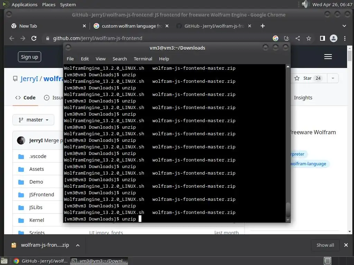Image resolution: width=354 pixels, height=265 pixels.
Task: Click the Chrome forward arrow
Action: (x=23, y=38)
